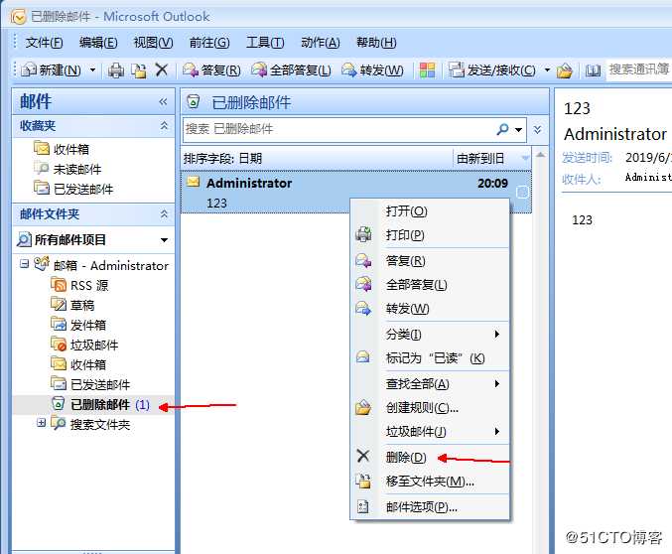The image size is (672, 554).
Task: Select Sent Items under Mailbox - Administrator
Action: 90,384
